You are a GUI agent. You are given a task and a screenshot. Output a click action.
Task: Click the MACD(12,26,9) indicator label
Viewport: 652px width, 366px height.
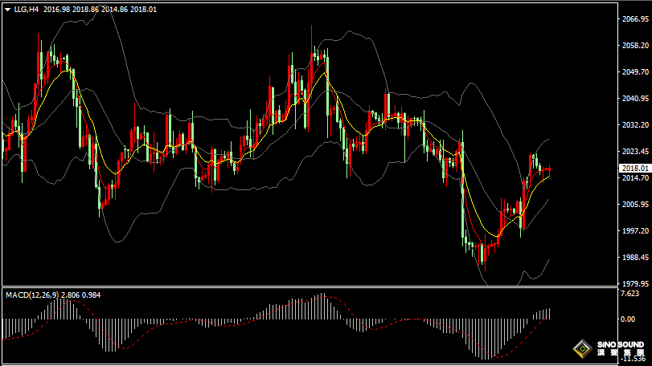(x=31, y=295)
